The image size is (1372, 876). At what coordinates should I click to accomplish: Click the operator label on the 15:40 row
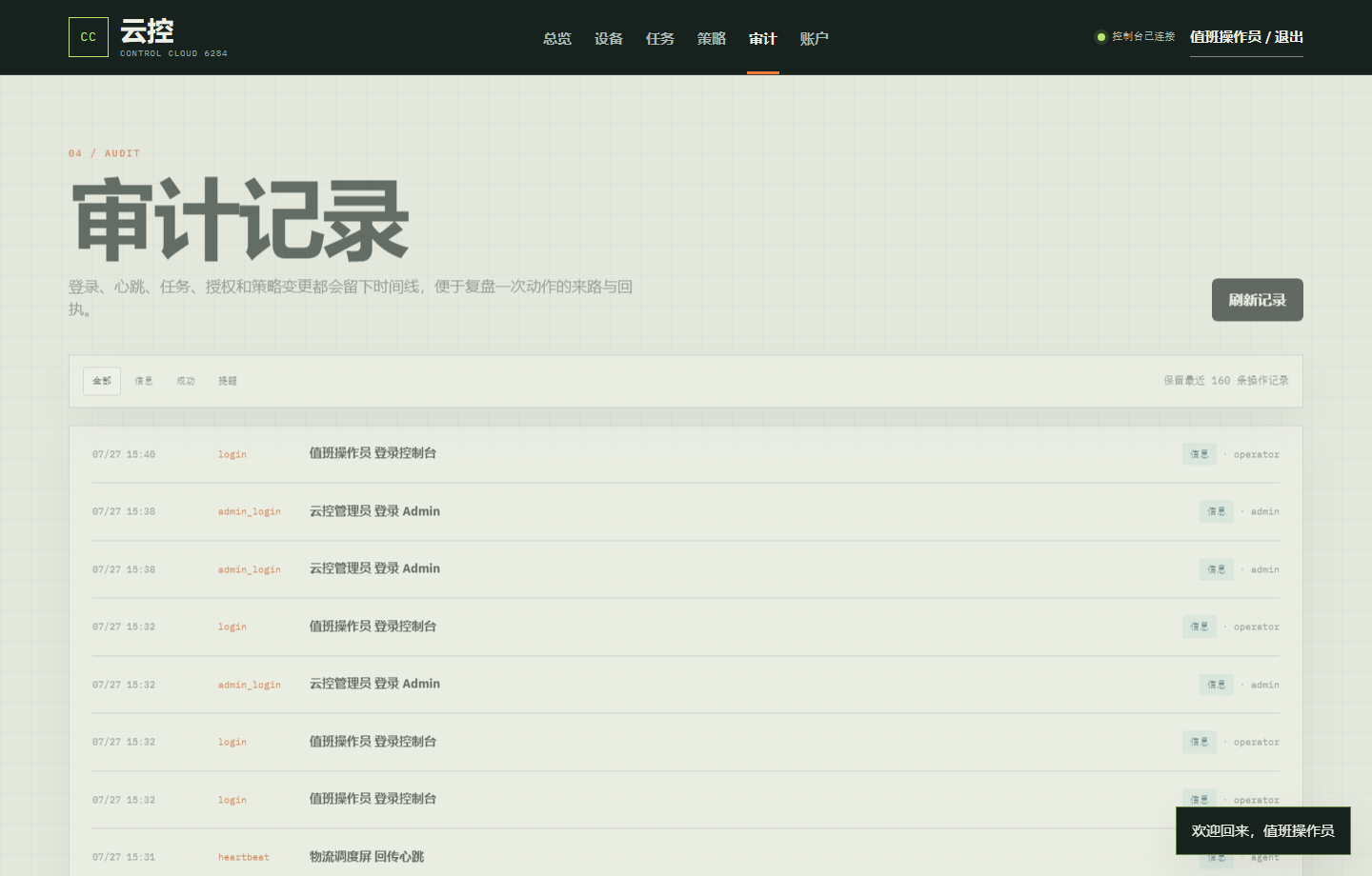1257,455
